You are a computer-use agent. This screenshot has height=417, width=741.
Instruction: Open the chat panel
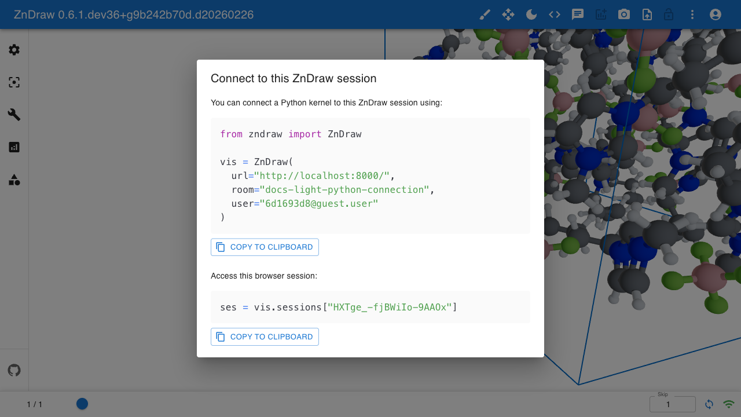(577, 14)
